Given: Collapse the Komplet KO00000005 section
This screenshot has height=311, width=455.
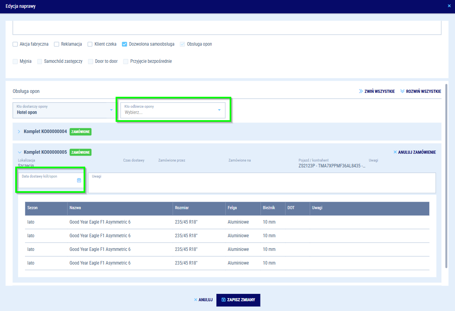Looking at the screenshot, I should click(19, 152).
